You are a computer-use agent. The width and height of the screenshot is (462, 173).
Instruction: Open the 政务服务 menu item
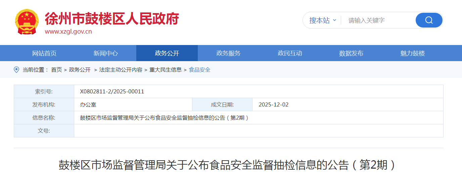click(228, 53)
